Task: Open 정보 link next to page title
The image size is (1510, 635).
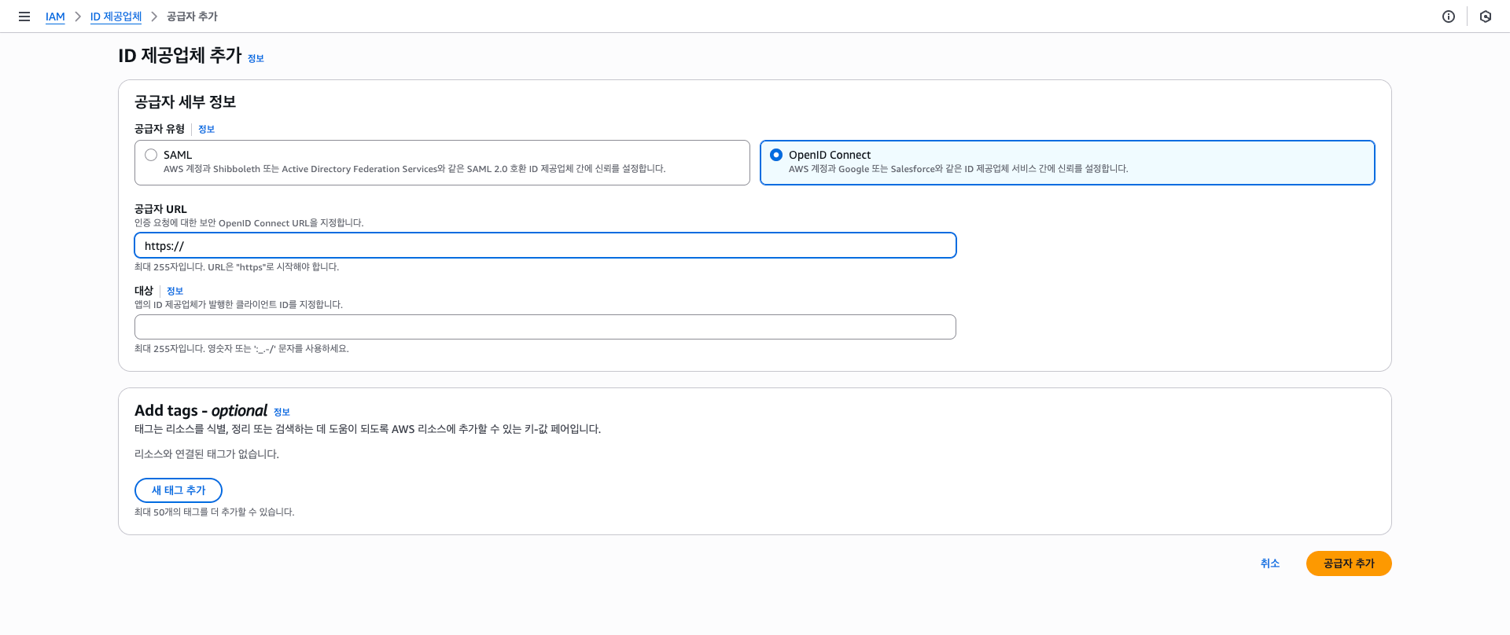Action: (256, 58)
